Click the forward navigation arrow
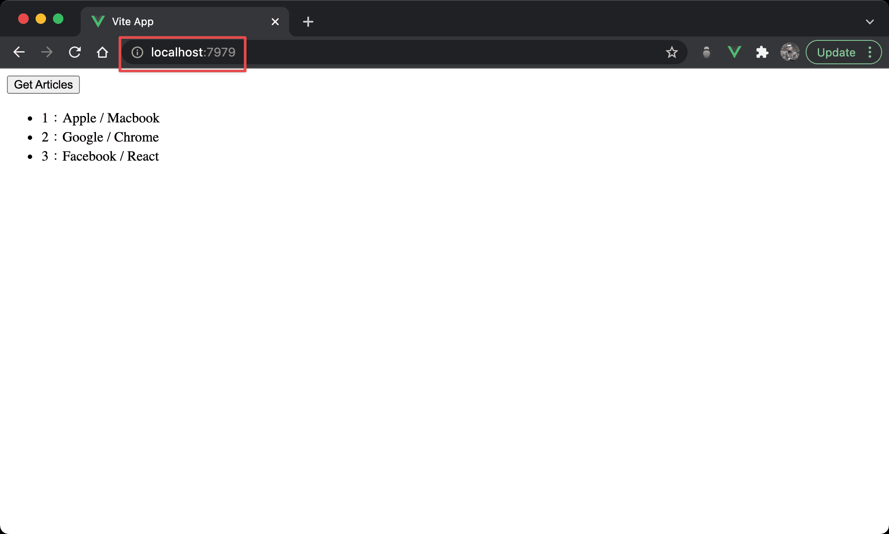Viewport: 889px width, 534px height. (48, 53)
